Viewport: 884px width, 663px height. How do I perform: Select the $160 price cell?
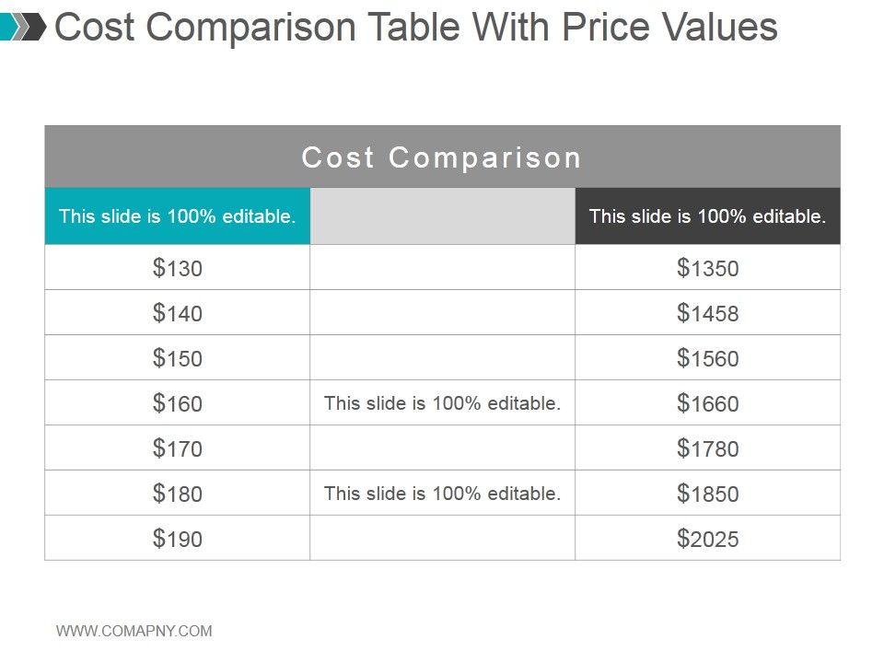[x=178, y=403]
